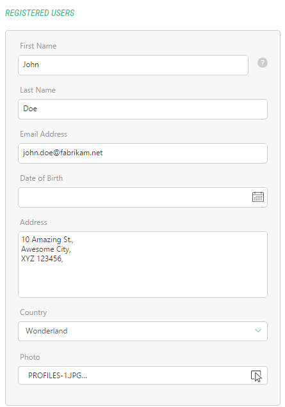Click the help question mark icon

(x=263, y=63)
